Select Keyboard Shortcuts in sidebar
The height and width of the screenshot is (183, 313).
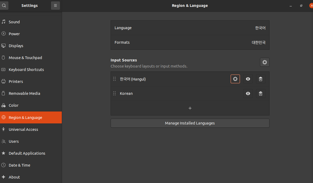26,70
